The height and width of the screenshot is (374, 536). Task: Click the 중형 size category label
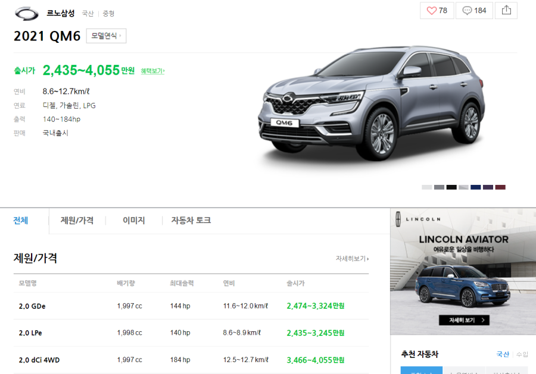(x=108, y=14)
